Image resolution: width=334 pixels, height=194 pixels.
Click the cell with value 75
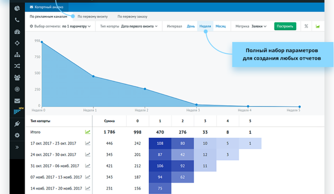[x=160, y=189]
